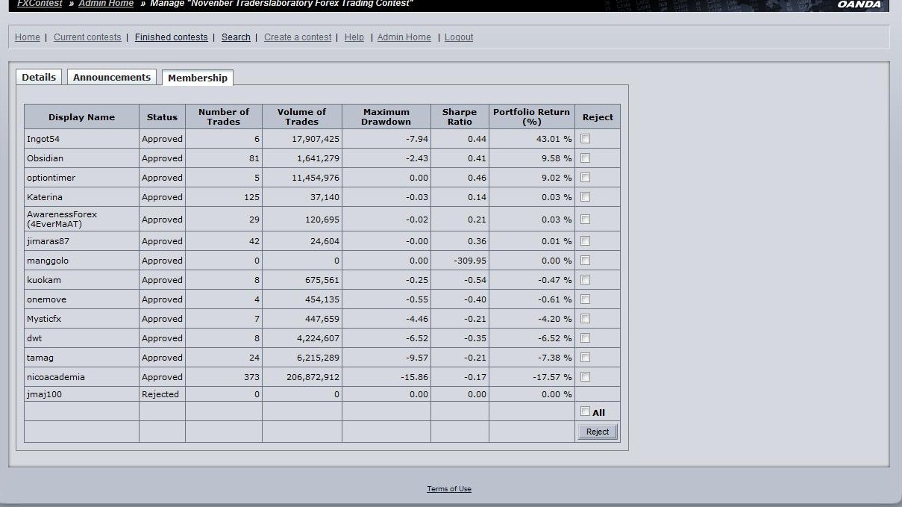The width and height of the screenshot is (902, 507).
Task: Check the All checkbox to select everyone
Action: click(585, 411)
